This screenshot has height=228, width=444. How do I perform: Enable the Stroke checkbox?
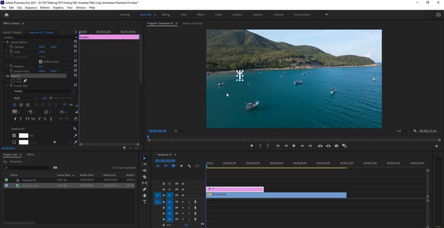[14, 142]
